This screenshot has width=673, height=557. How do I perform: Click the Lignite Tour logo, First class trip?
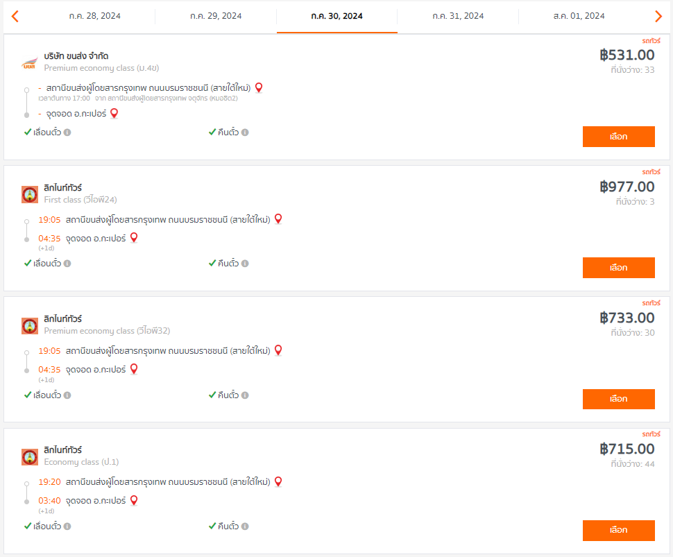point(30,194)
